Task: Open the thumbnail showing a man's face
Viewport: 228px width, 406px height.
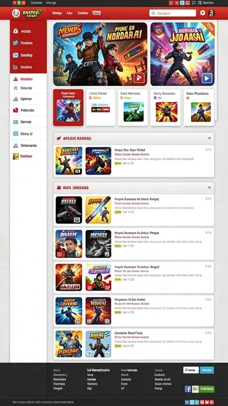Action: (69, 244)
